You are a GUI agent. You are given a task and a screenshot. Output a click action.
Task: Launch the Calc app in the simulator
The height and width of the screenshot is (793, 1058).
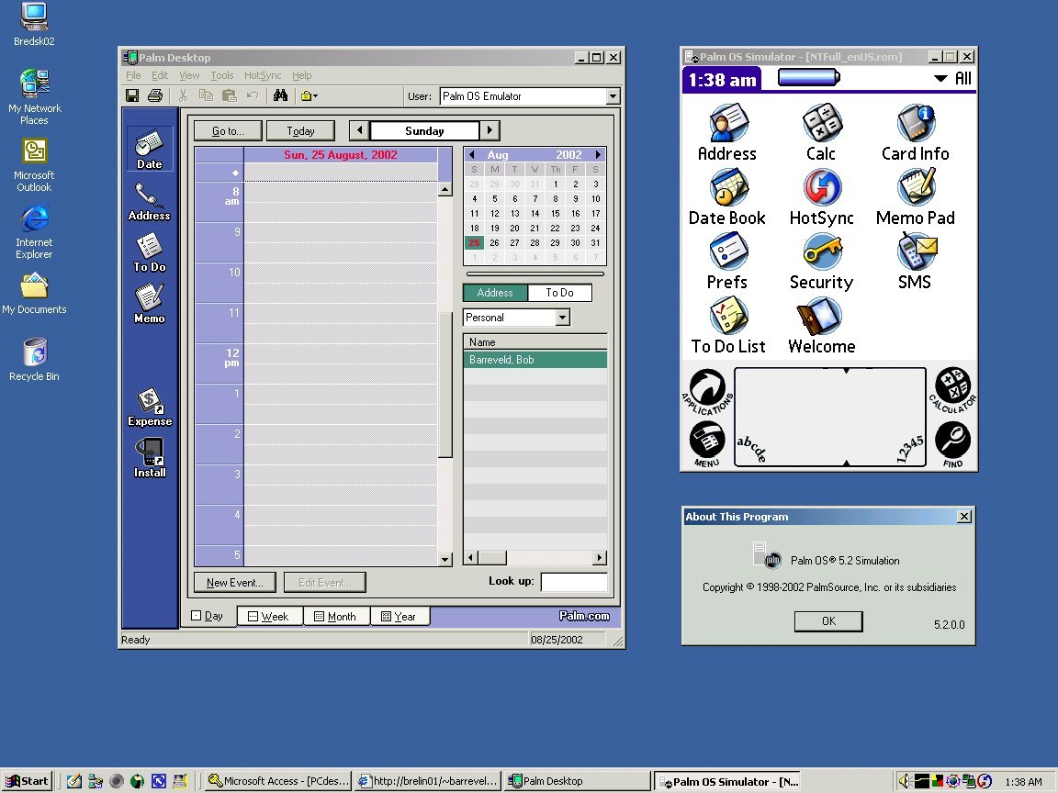(x=821, y=132)
